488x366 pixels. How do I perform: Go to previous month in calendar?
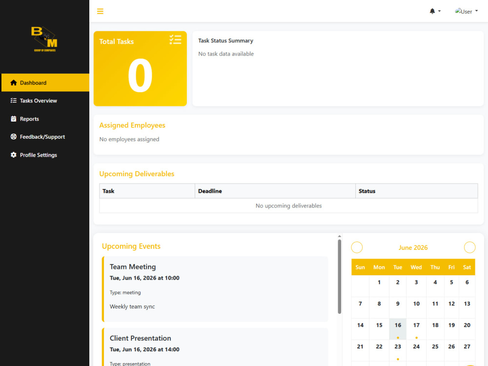(x=357, y=247)
